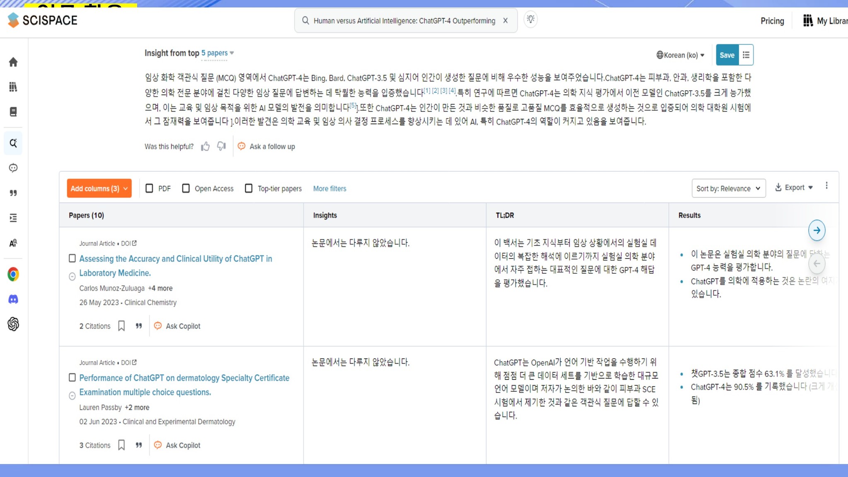Click the Home icon in the sidebar
Viewport: 848px width, 477px height.
(13, 62)
